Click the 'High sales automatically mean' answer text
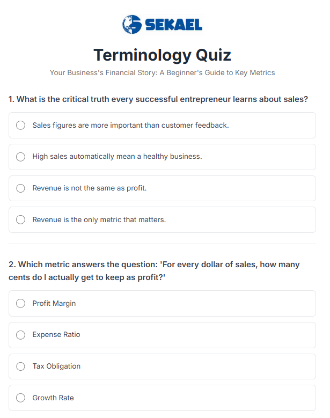 click(x=117, y=157)
